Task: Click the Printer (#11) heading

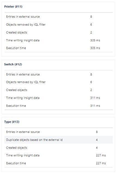Action: pyautogui.click(x=13, y=7)
